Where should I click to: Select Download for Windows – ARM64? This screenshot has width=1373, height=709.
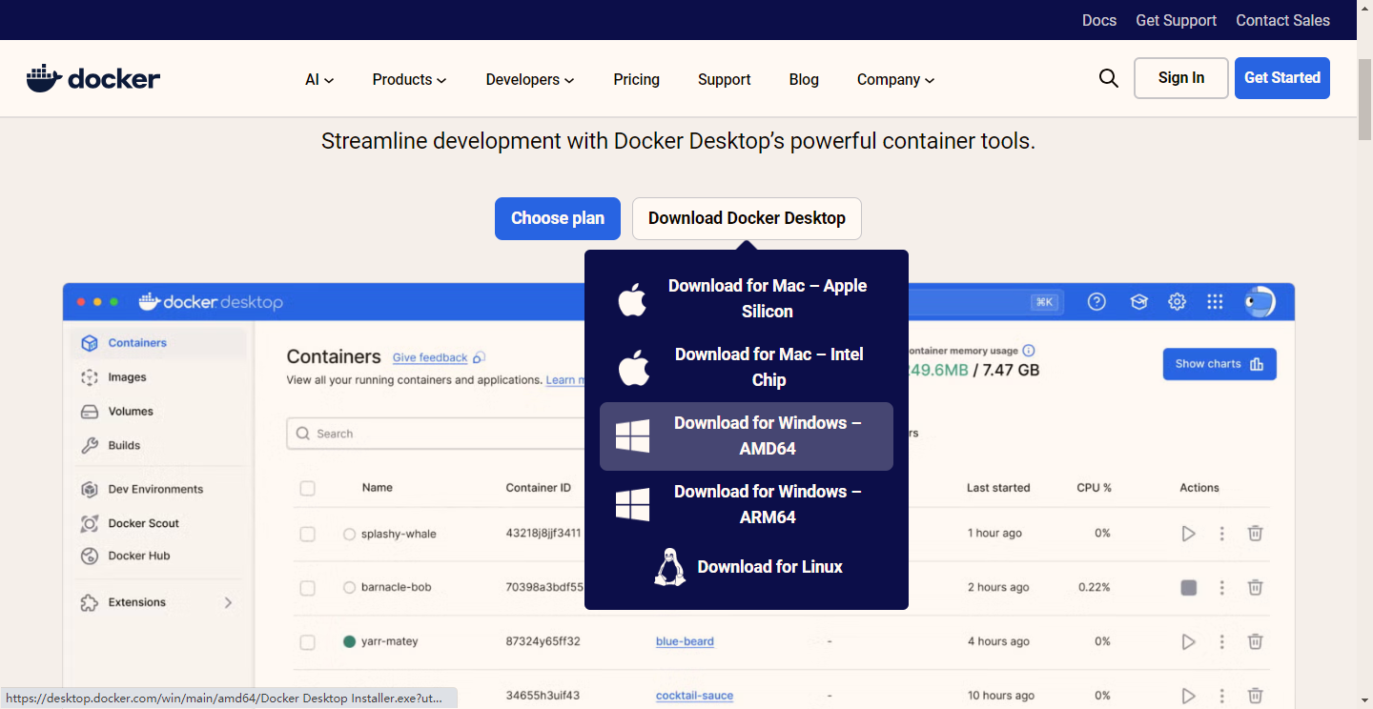click(x=747, y=504)
